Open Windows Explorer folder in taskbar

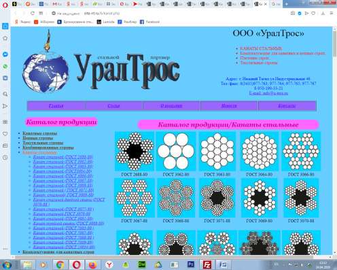click(x=27, y=265)
